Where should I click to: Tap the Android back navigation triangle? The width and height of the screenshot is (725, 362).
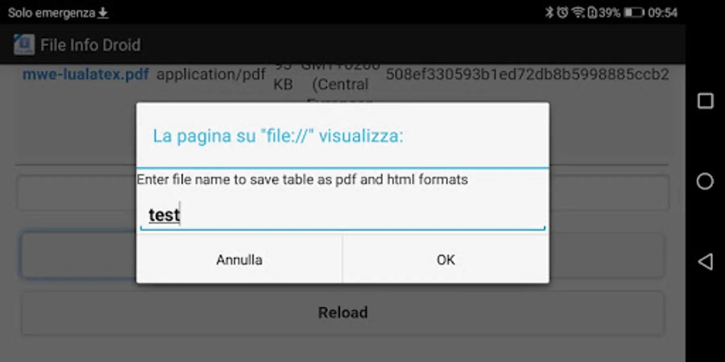tap(705, 262)
